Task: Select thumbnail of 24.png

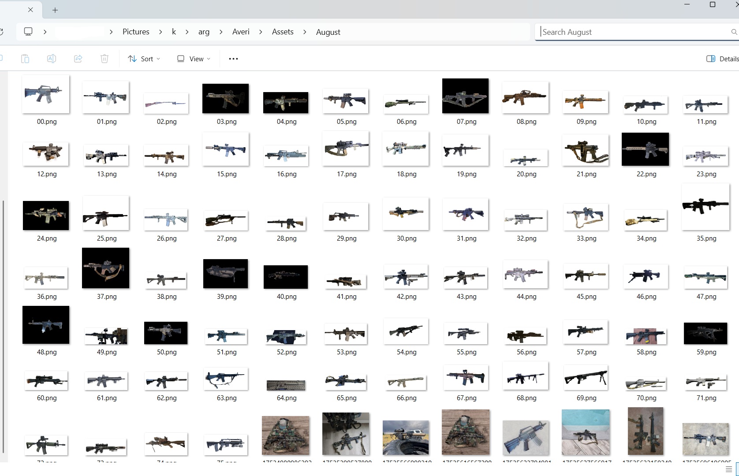Action: click(46, 216)
